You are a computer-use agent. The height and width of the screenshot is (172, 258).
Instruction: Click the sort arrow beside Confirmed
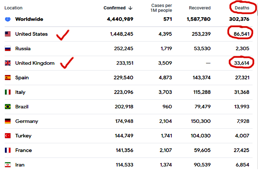coord(130,8)
